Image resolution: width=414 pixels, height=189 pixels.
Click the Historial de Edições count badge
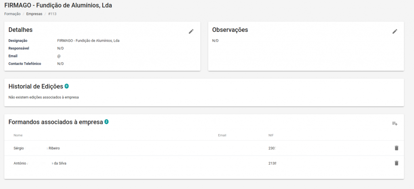[66, 86]
